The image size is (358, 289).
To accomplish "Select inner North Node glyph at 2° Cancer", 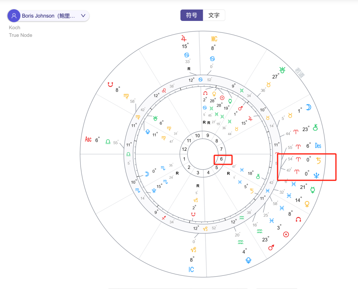I will click(x=205, y=93).
